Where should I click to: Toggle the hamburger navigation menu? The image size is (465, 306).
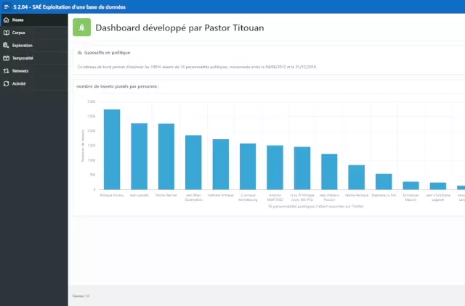(6, 6)
